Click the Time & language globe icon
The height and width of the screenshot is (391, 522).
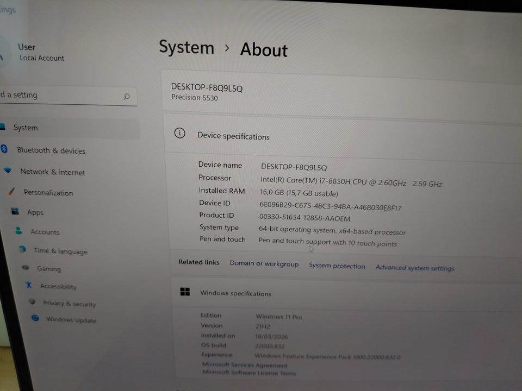[22, 249]
